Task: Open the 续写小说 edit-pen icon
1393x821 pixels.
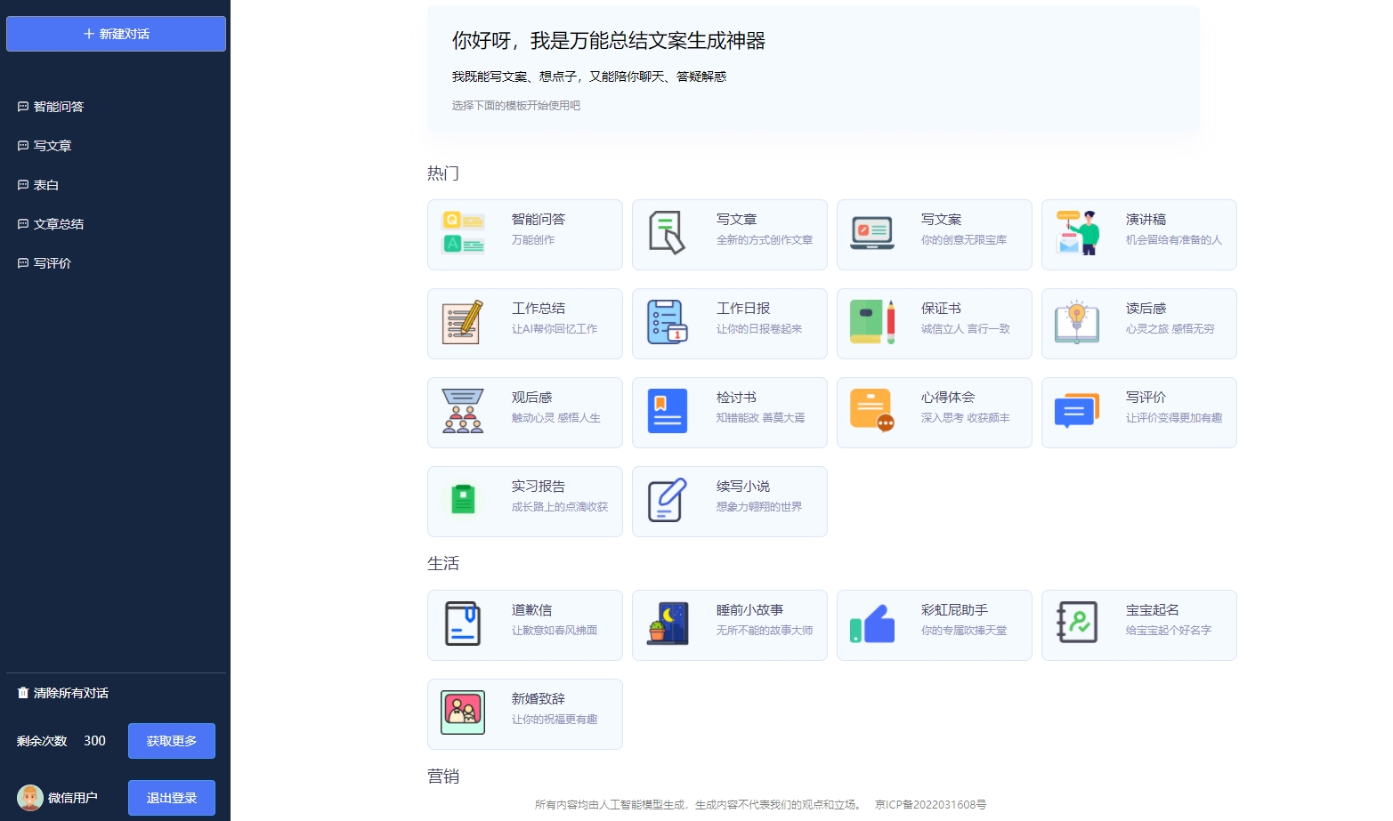Action: click(x=668, y=500)
